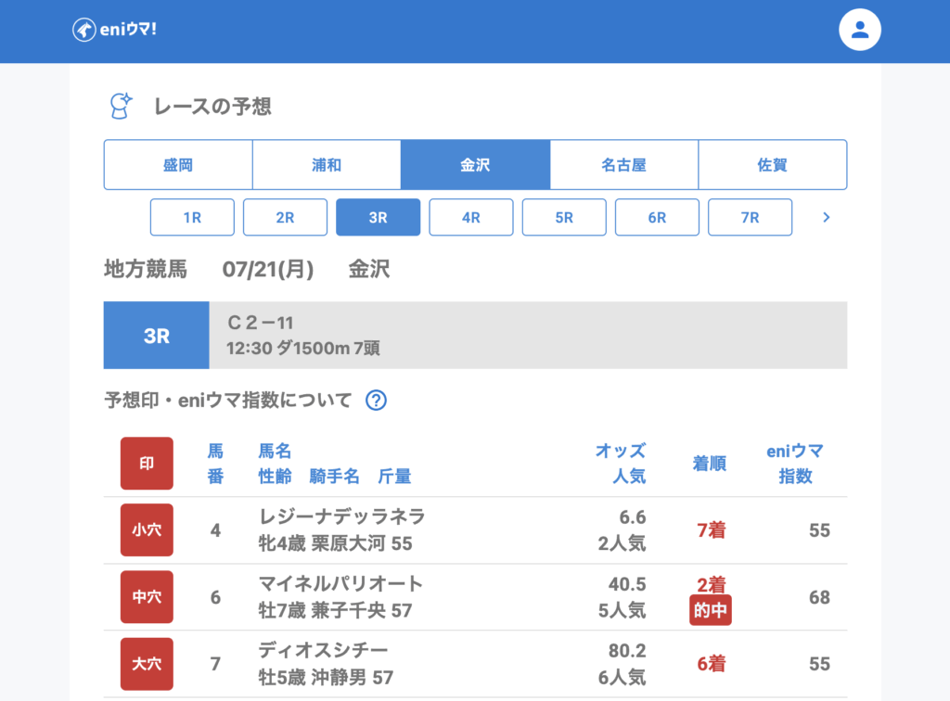This screenshot has width=950, height=701.
Task: Choose race 4R button
Action: 471,218
